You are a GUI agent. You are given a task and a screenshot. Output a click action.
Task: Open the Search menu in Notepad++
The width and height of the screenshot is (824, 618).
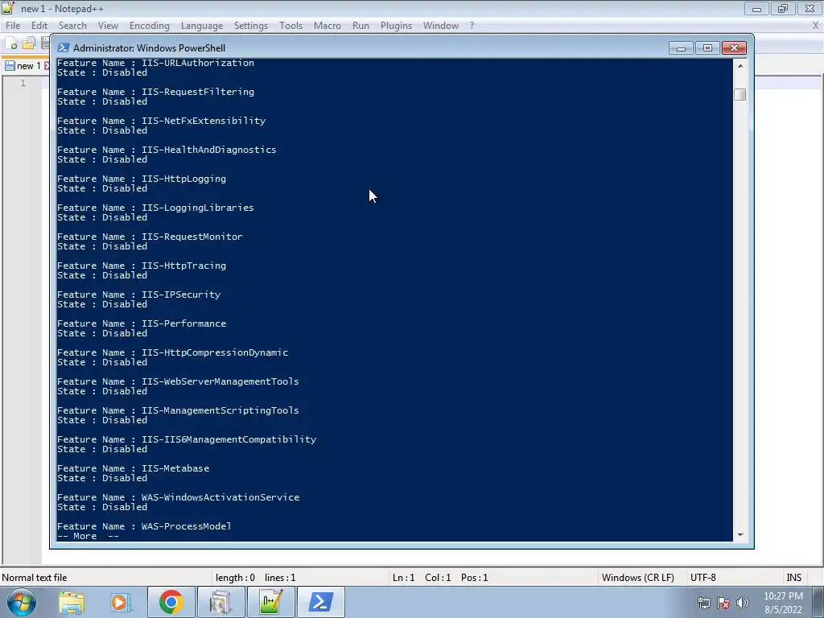tap(72, 25)
